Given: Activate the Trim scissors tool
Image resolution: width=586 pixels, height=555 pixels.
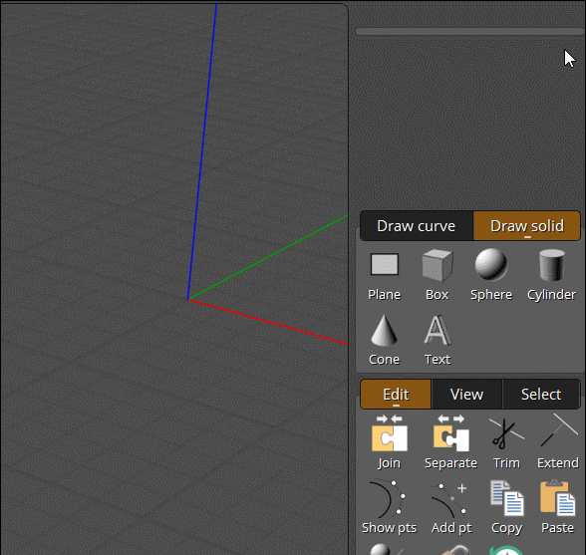Looking at the screenshot, I should click(506, 441).
